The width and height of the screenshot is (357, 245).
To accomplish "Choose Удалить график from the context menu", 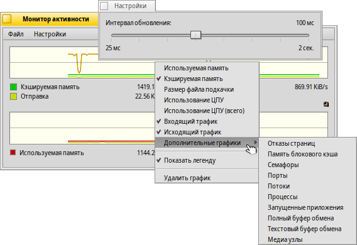I will coord(207,178).
